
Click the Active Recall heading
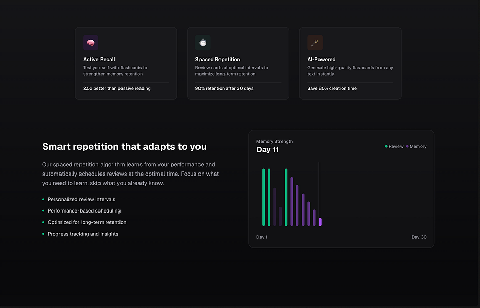click(99, 60)
